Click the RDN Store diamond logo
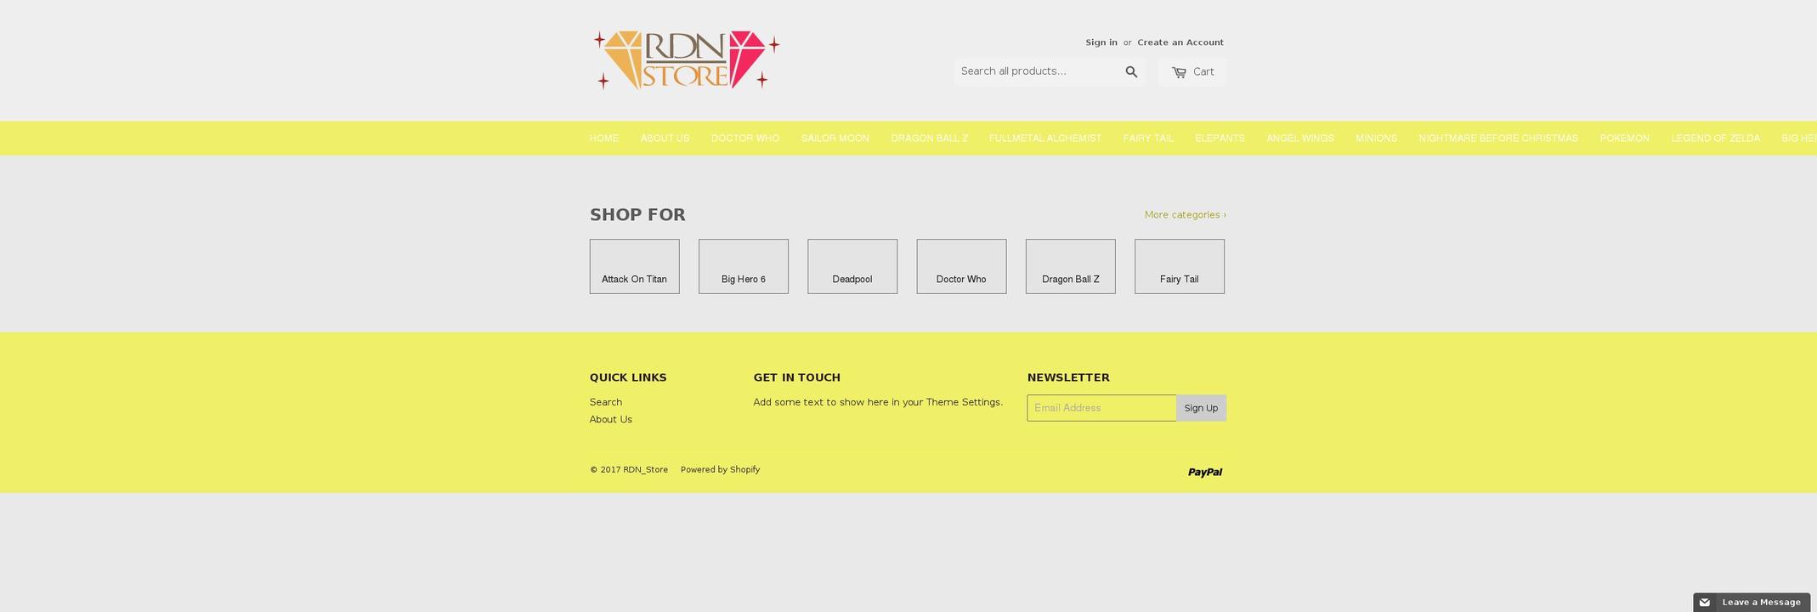 [687, 60]
